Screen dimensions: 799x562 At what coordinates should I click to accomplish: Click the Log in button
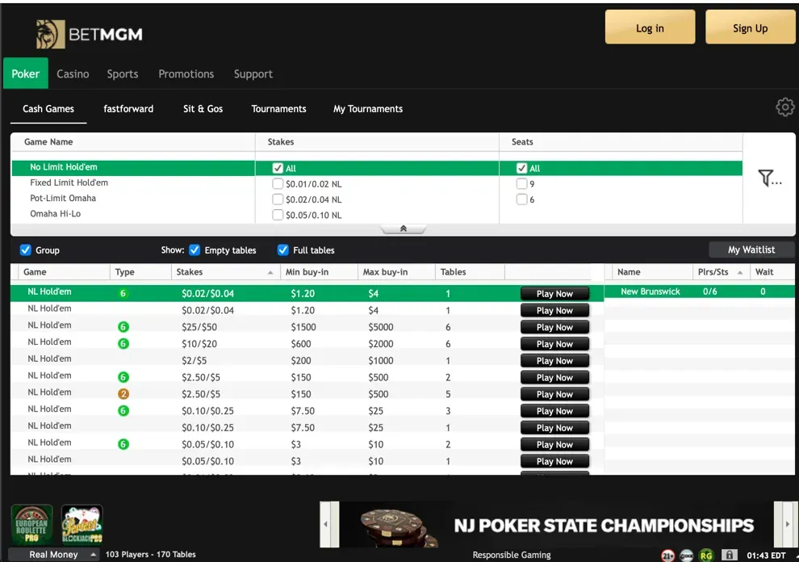click(650, 28)
